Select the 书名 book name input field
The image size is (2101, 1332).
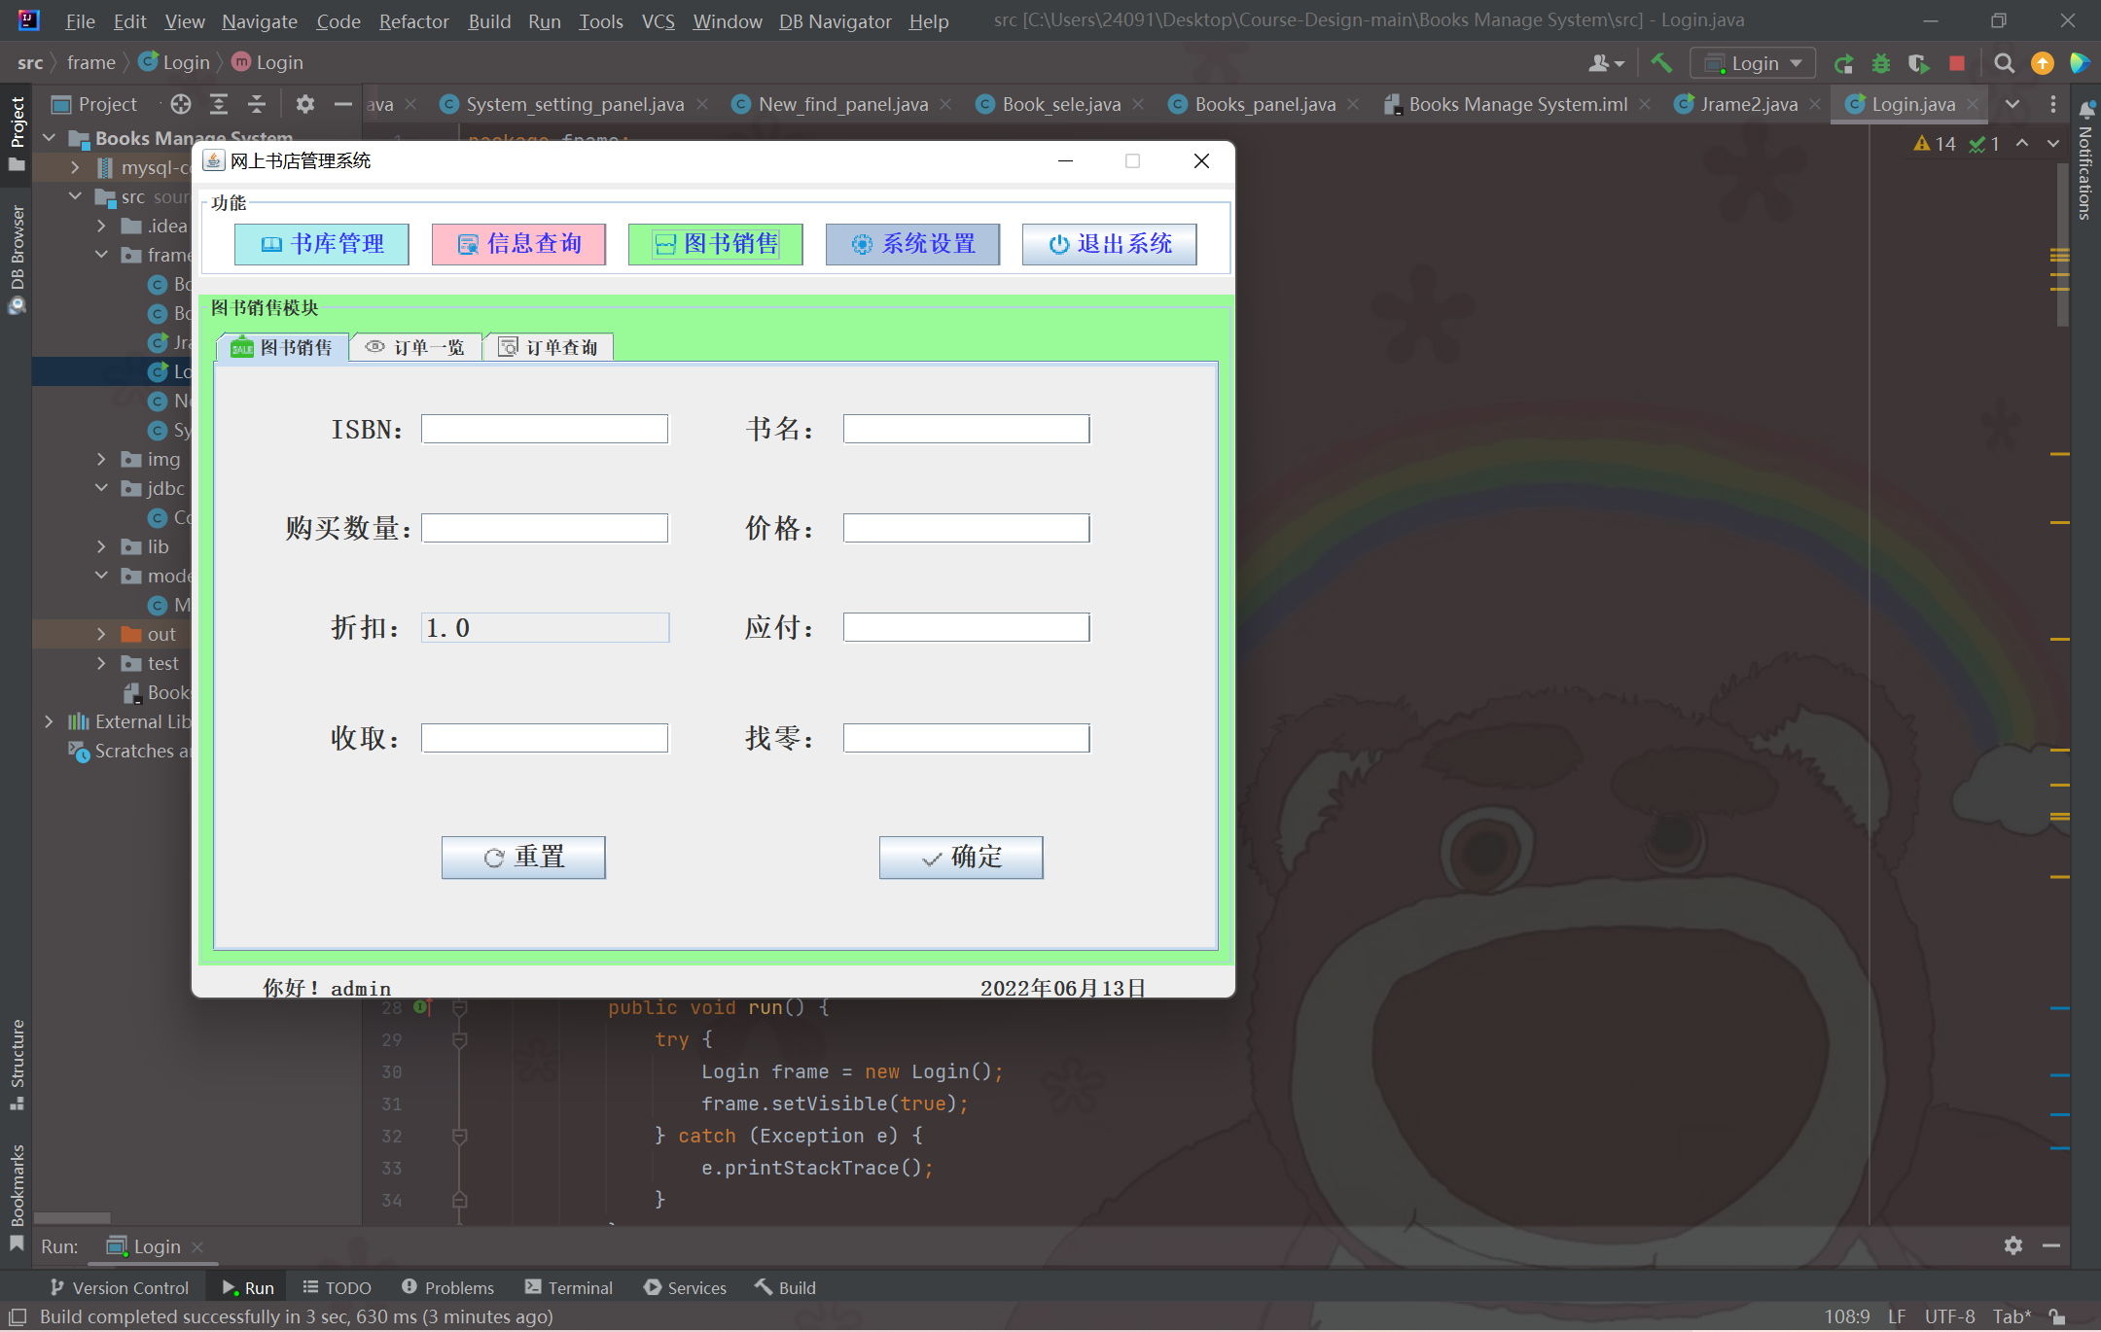966,429
